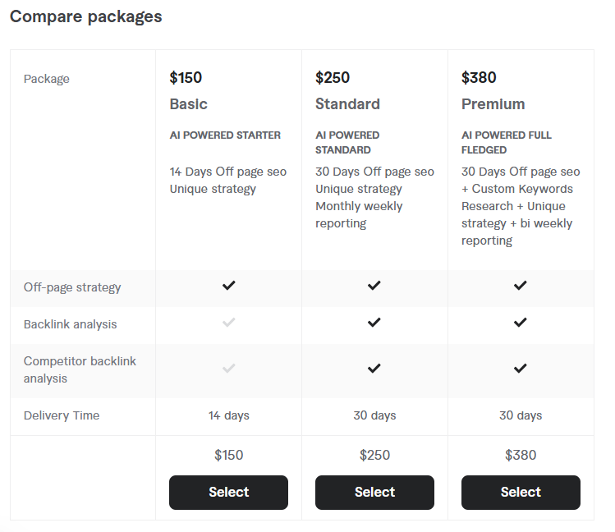This screenshot has height=532, width=615.
Task: Click Standard package Backlink analysis checkmark
Action: coord(374,323)
